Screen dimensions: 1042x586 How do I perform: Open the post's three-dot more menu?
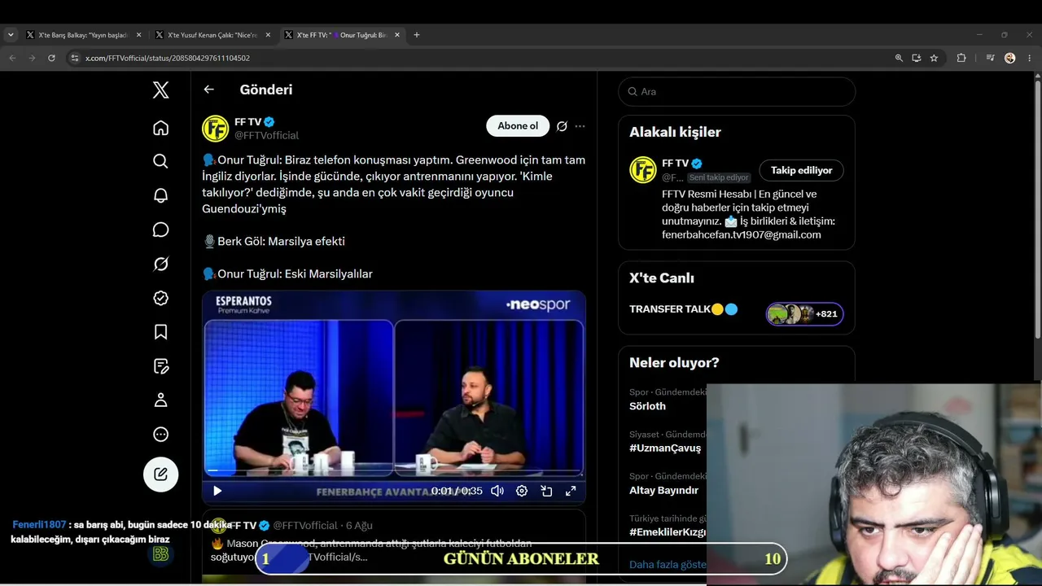tap(580, 126)
